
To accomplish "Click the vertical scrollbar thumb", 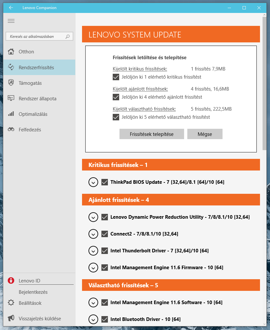I will coord(264,84).
